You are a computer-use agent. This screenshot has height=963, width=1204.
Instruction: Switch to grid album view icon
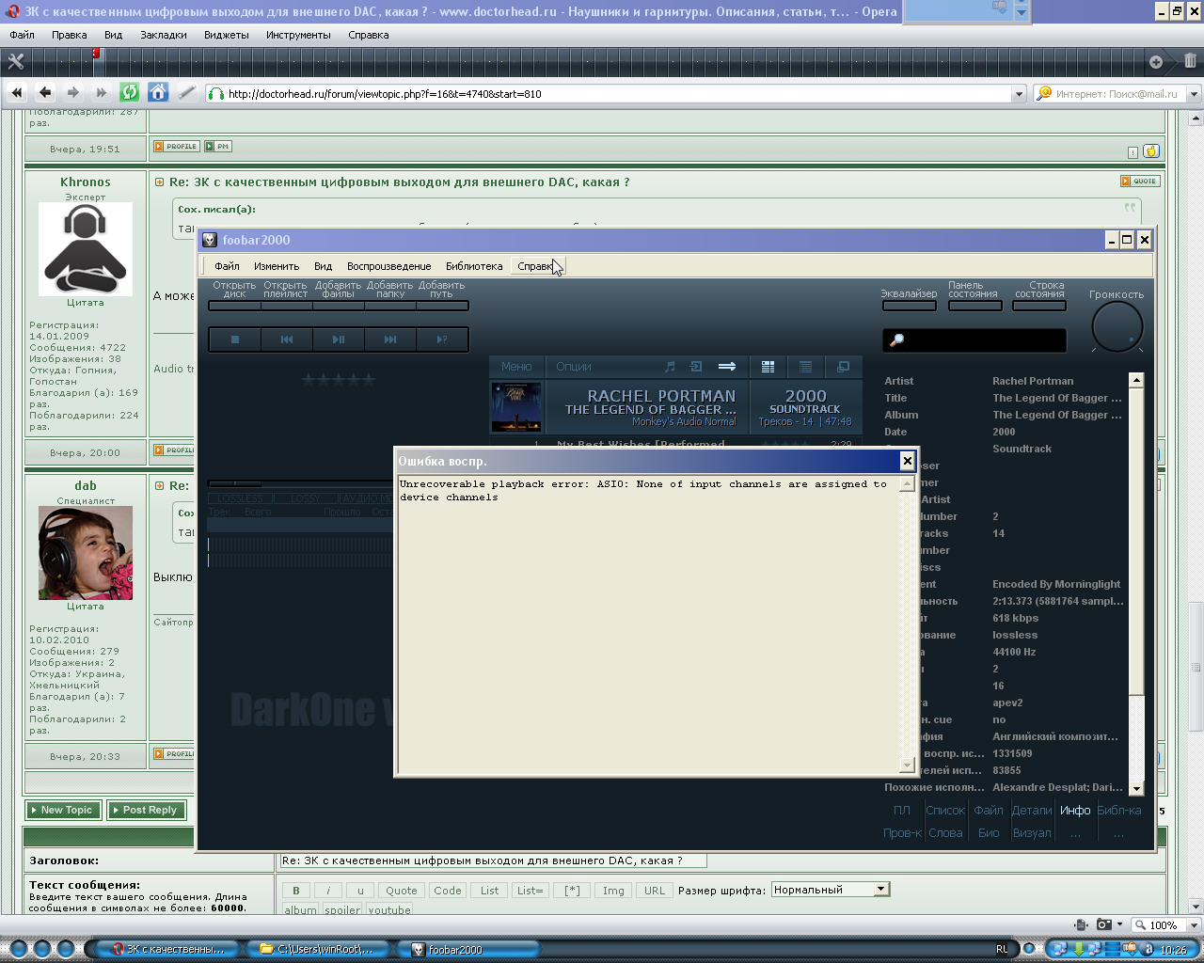point(768,367)
